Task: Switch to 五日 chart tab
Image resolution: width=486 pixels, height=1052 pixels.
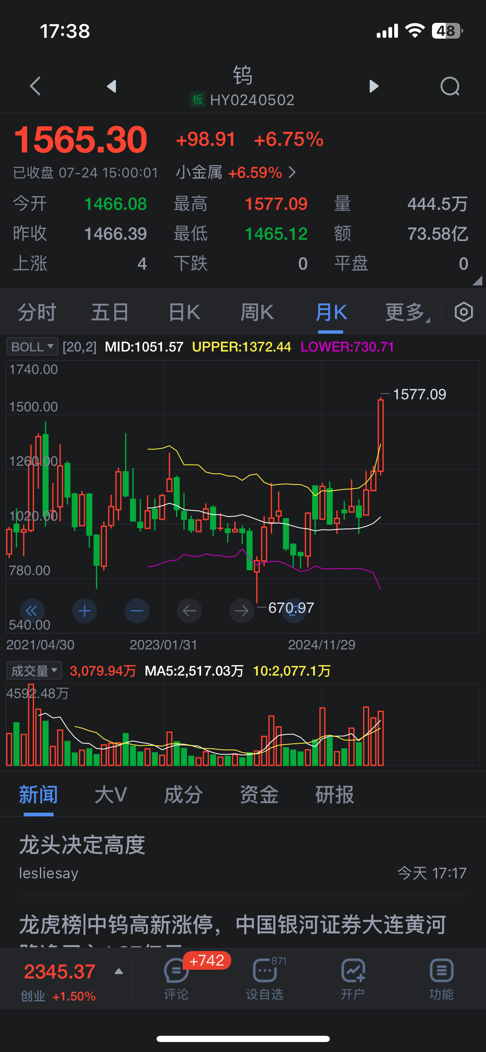Action: tap(110, 312)
